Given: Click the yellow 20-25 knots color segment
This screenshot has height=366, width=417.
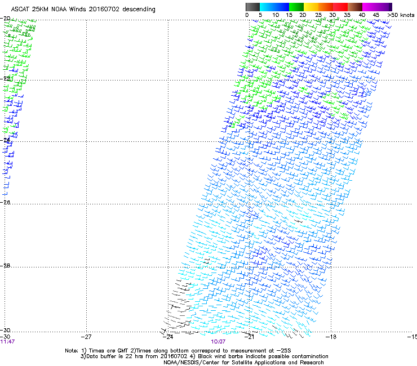Looking at the screenshot, I should [x=311, y=7].
